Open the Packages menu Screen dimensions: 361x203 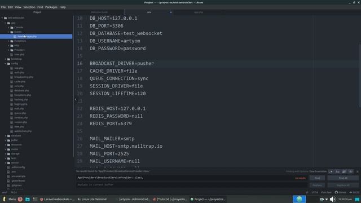pos(51,7)
